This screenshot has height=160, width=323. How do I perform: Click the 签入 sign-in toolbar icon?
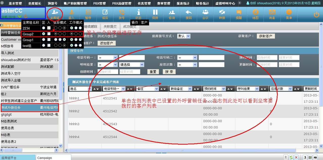71,14
